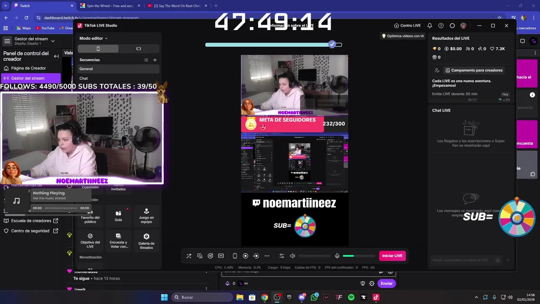The width and height of the screenshot is (540, 304).
Task: Open Encuesta y Votar tile
Action: click(x=119, y=240)
